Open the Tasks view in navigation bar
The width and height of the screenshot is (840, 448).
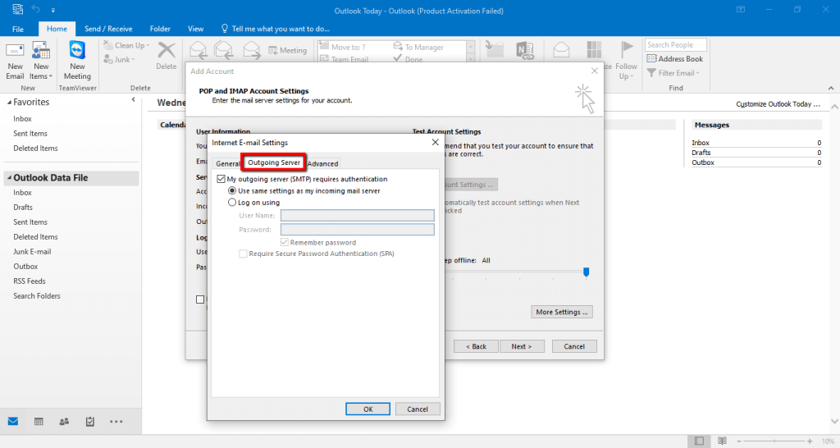click(x=90, y=422)
